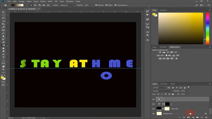Choose the diamond gradient style icon

tap(48, 5)
